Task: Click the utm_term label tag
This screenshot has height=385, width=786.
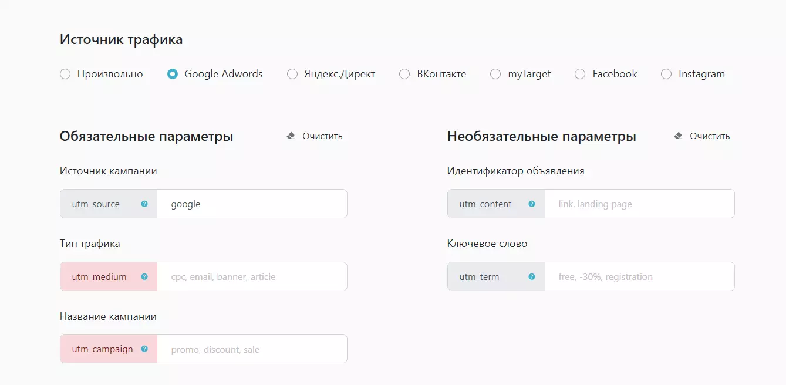Action: pos(496,276)
